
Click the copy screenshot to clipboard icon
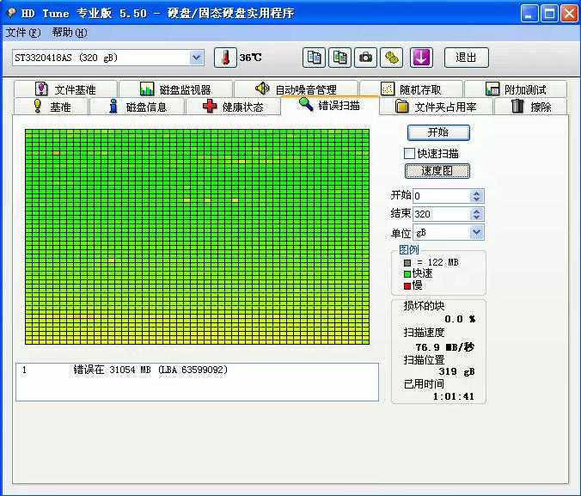[339, 58]
